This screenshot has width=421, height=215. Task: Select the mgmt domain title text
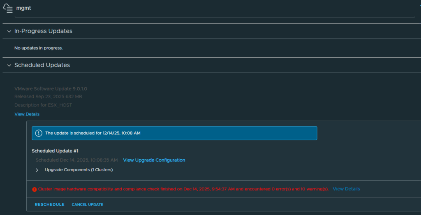(x=23, y=8)
